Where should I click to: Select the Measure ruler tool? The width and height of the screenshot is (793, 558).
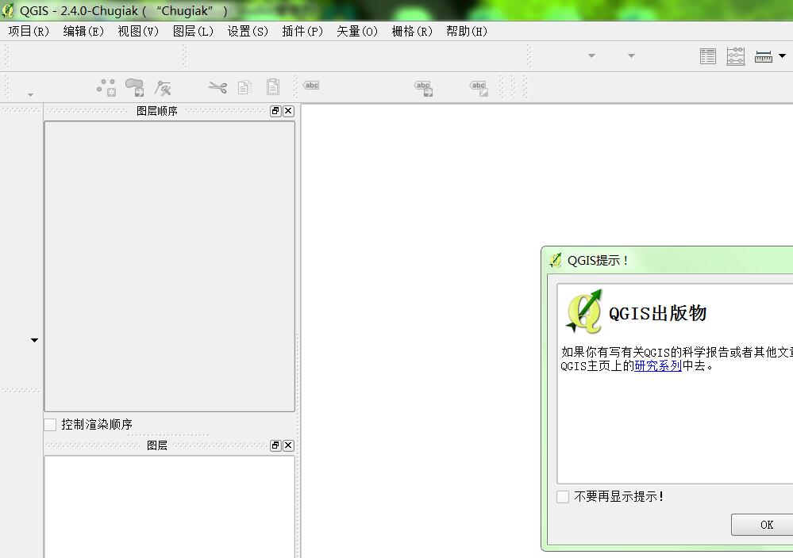click(764, 56)
